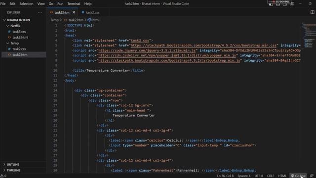Click line number 13 in the gutter
316x178 pixels.
(x=55, y=86)
